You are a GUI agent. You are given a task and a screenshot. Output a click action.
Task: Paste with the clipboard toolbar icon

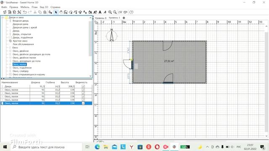[45, 12]
